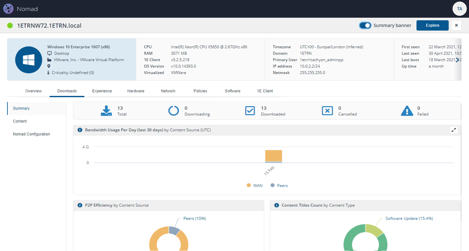The width and height of the screenshot is (469, 251).
Task: Click Windows 10 Enterprise 1607 (x86) title
Action: point(79,47)
